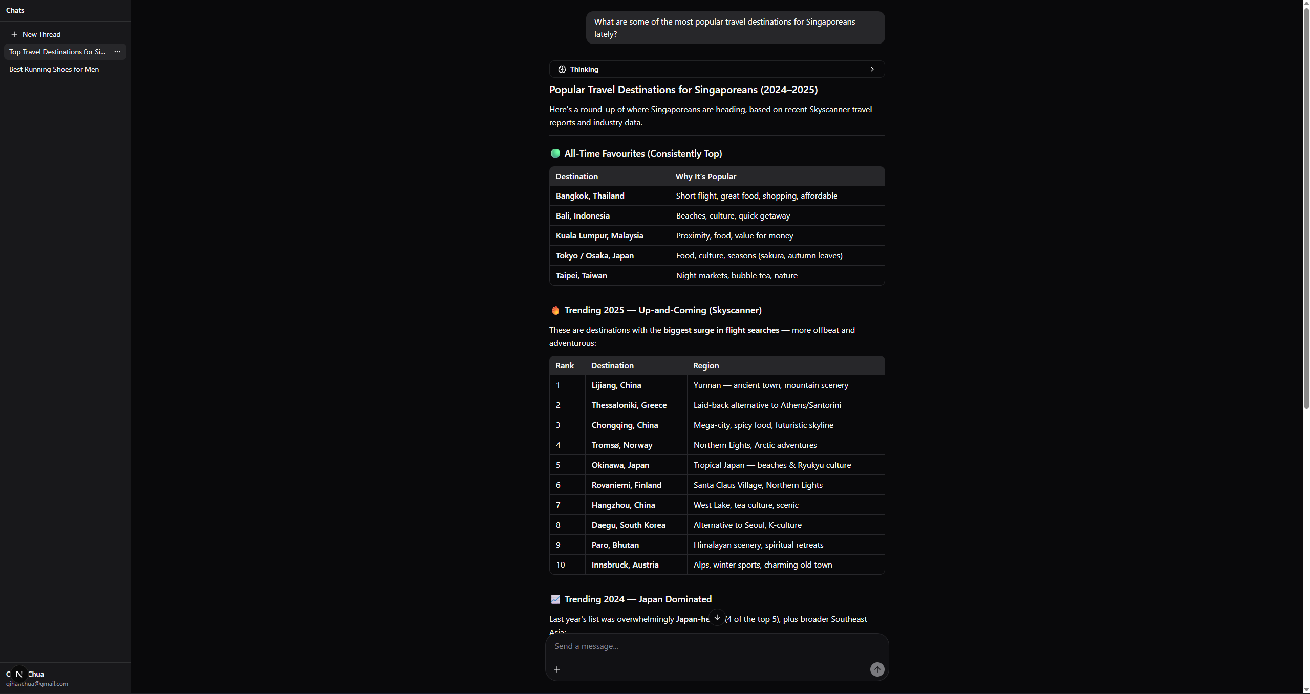The width and height of the screenshot is (1310, 694).
Task: Click the Lijiang, China cell
Action: pos(636,385)
